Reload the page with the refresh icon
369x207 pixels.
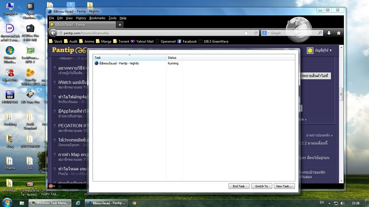256,33
